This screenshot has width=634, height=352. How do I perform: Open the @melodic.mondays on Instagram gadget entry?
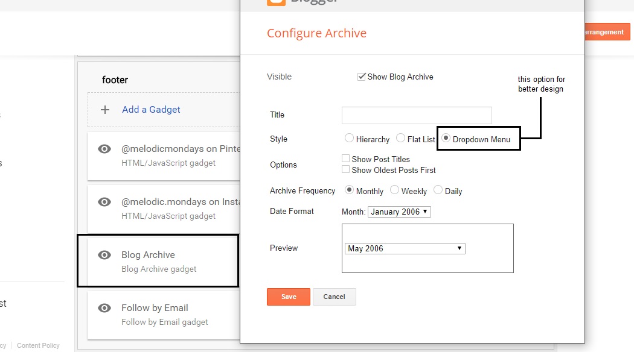pos(164,209)
